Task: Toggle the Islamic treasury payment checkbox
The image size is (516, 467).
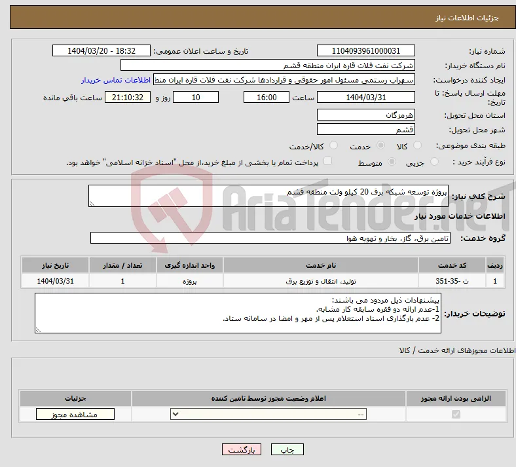Action: pyautogui.click(x=328, y=161)
